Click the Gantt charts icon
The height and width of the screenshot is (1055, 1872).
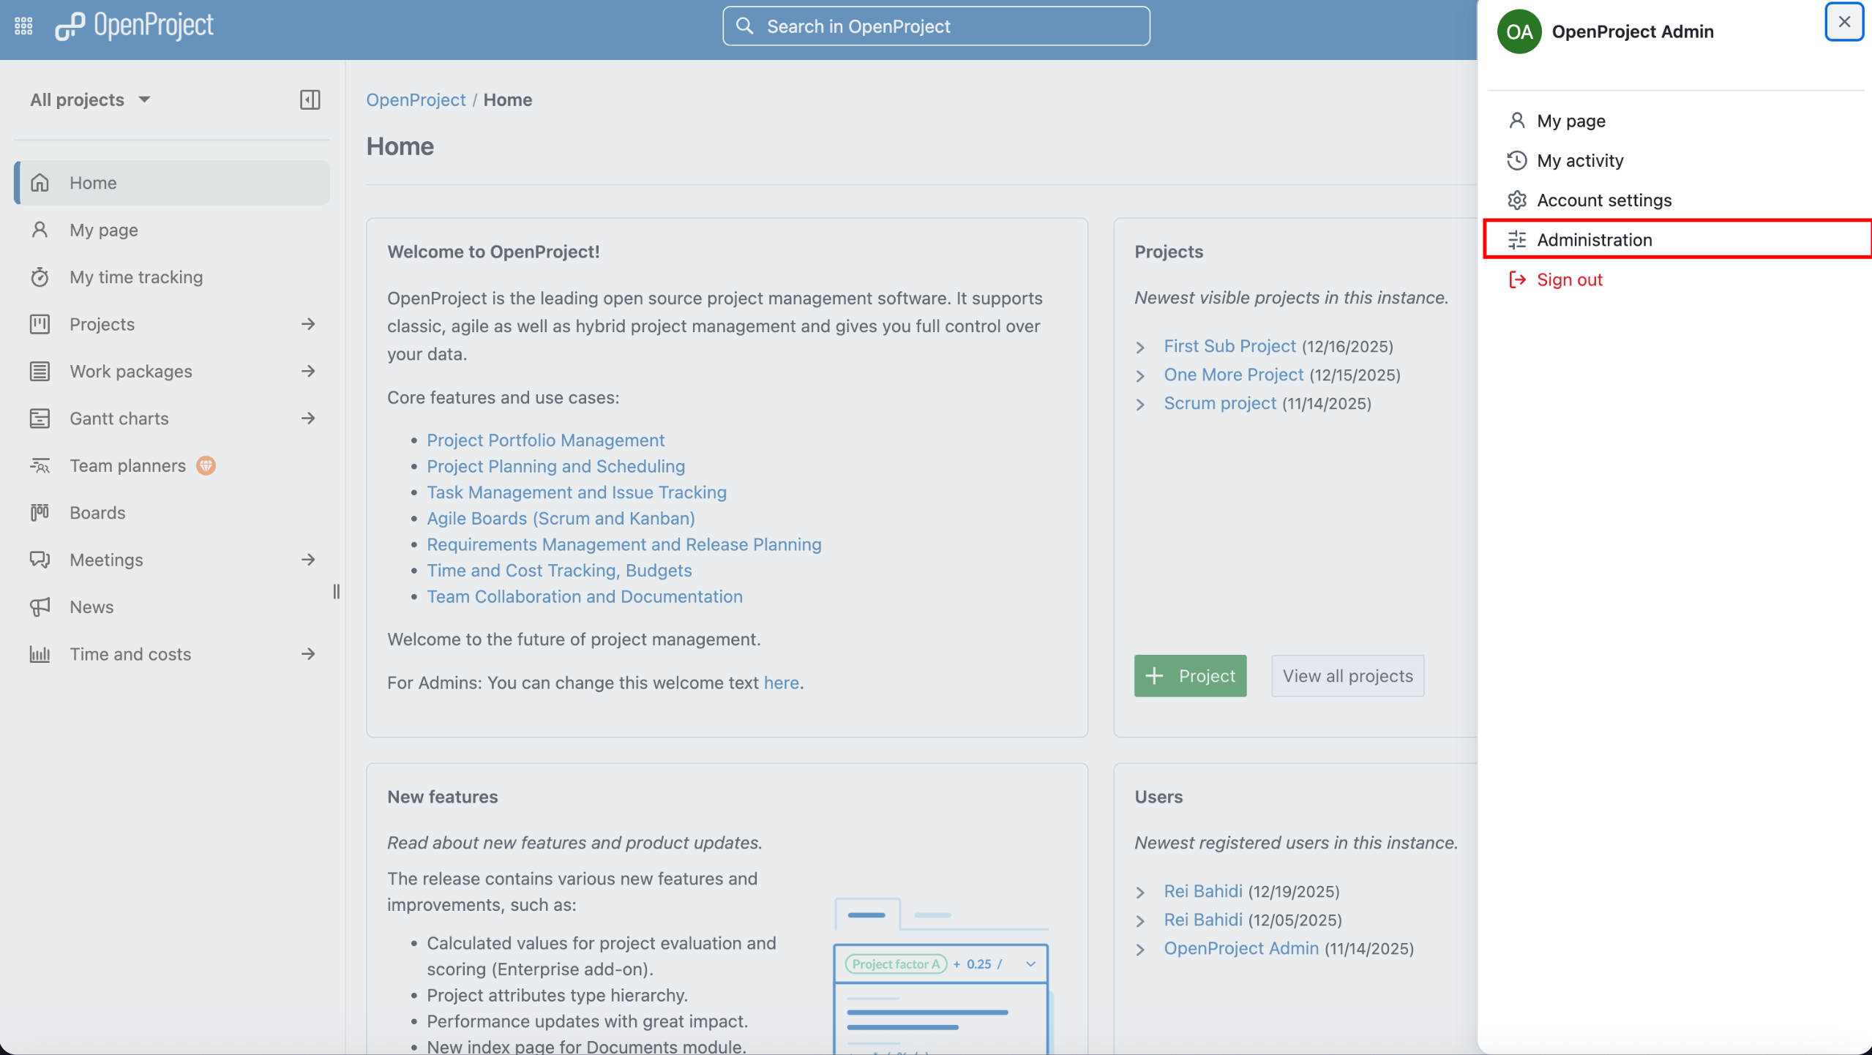[x=40, y=418]
